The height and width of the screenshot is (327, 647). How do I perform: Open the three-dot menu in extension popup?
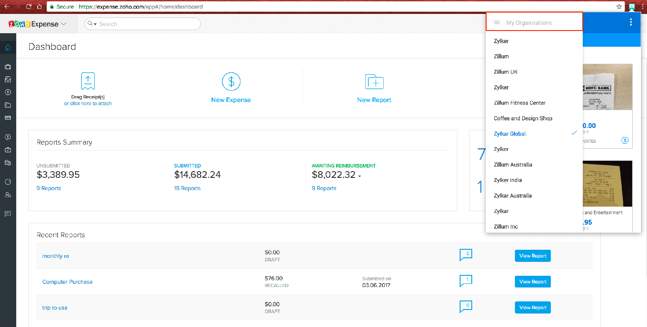[x=631, y=22]
